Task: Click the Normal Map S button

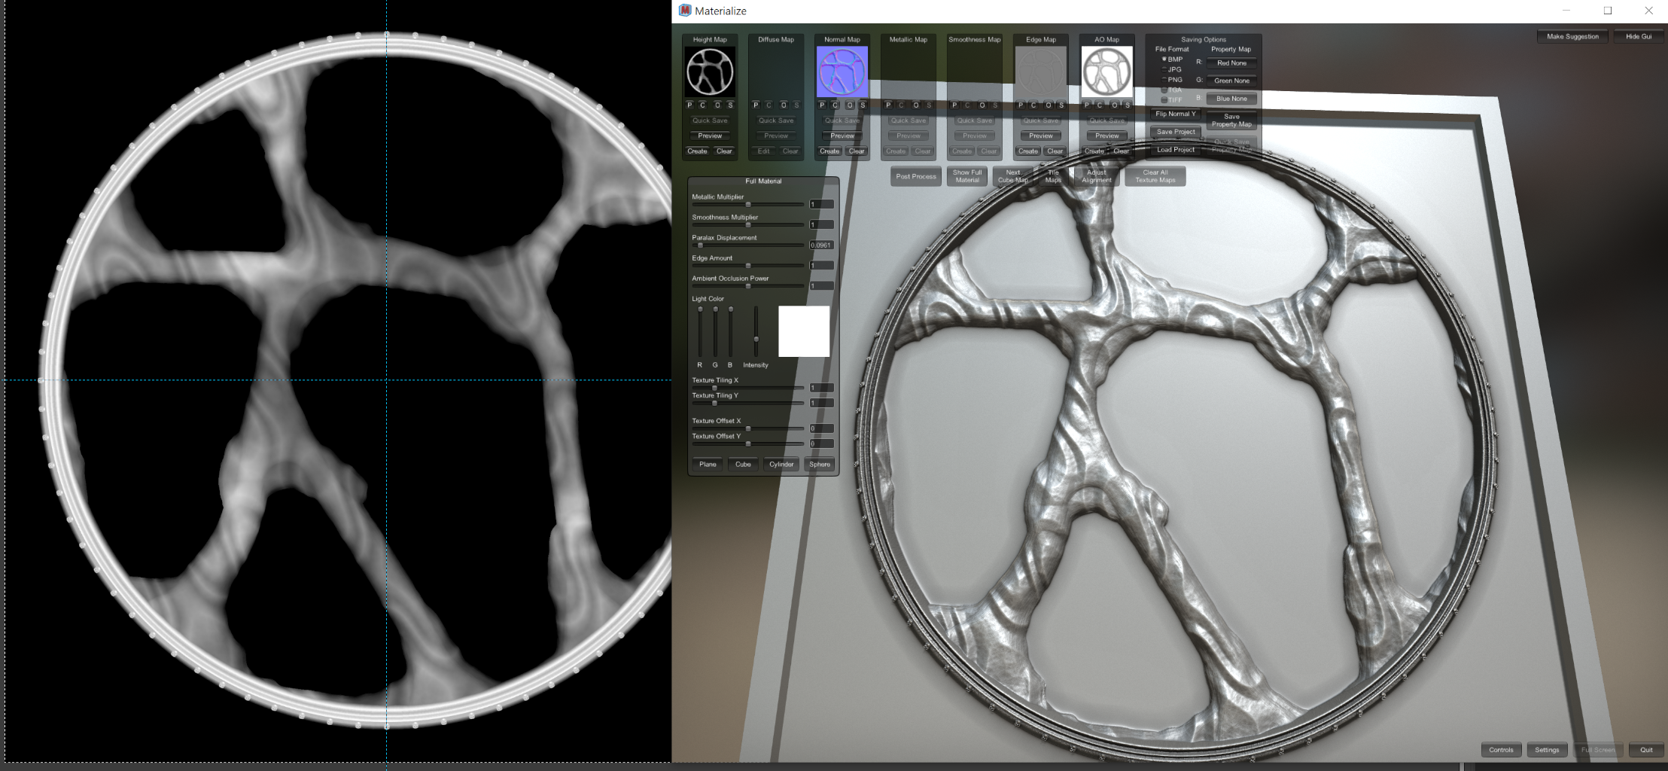Action: pyautogui.click(x=863, y=105)
